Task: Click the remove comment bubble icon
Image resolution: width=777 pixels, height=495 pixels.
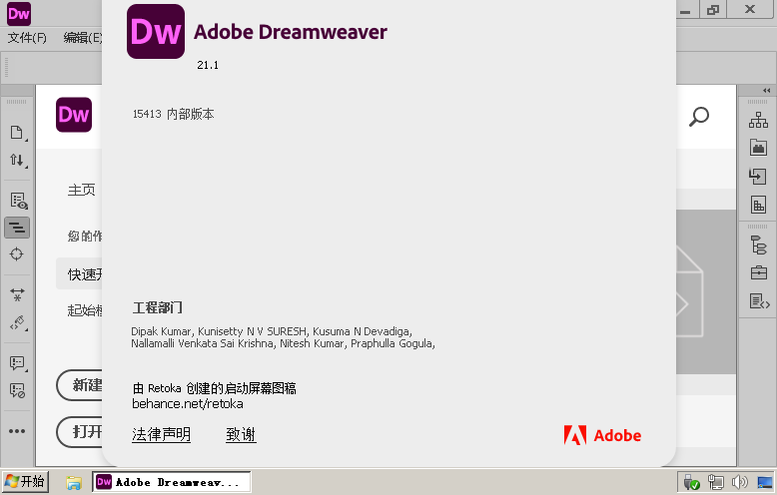Action: (17, 390)
